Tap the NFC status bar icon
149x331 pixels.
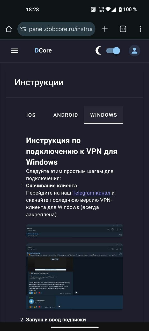coord(93,10)
